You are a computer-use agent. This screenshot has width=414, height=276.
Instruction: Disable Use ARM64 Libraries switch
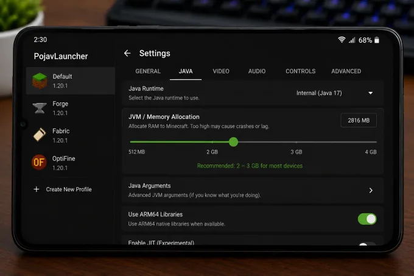click(x=367, y=219)
